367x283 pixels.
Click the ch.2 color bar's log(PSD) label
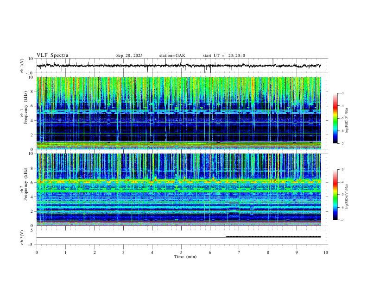(347, 197)
